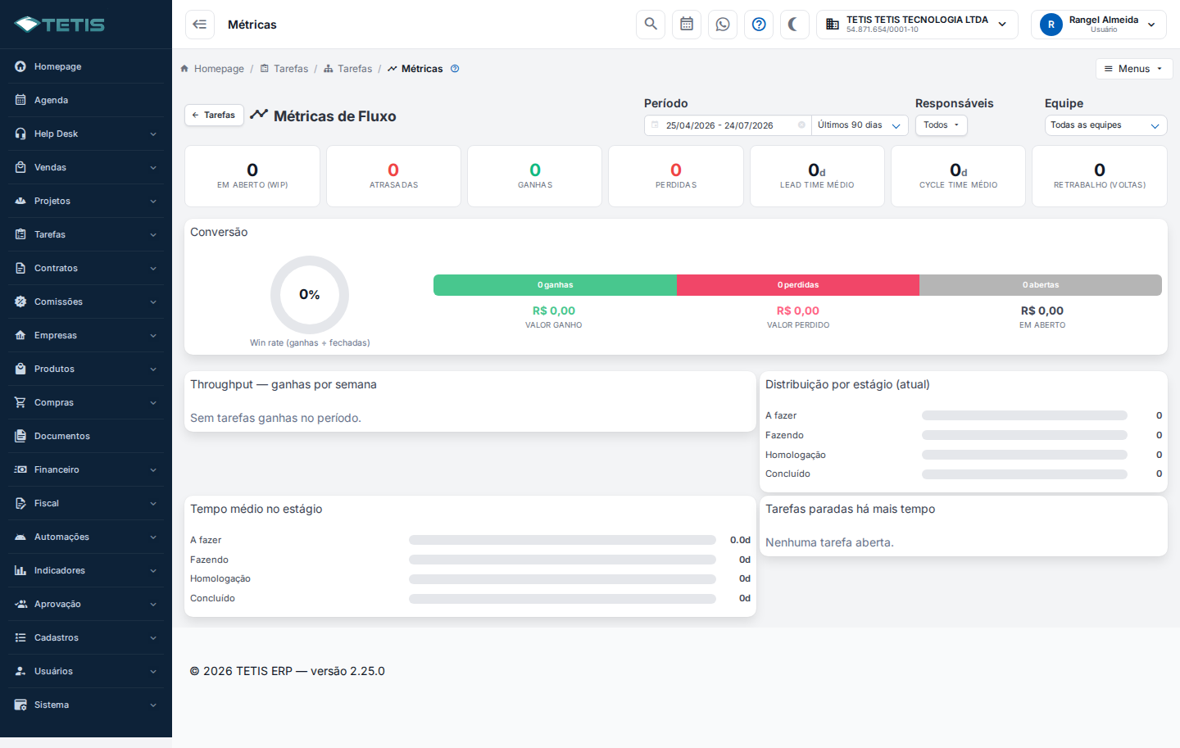
Task: Click the Tarefas sidebar icon
Action: pos(20,234)
